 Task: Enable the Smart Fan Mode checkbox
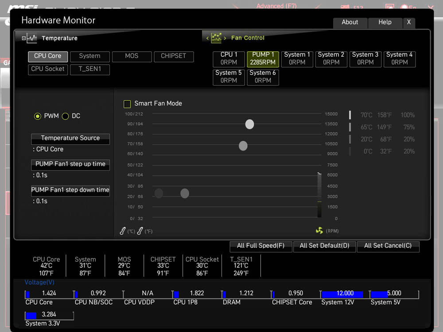127,104
